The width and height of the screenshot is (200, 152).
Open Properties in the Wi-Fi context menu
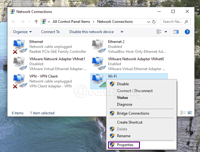(x=141, y=145)
